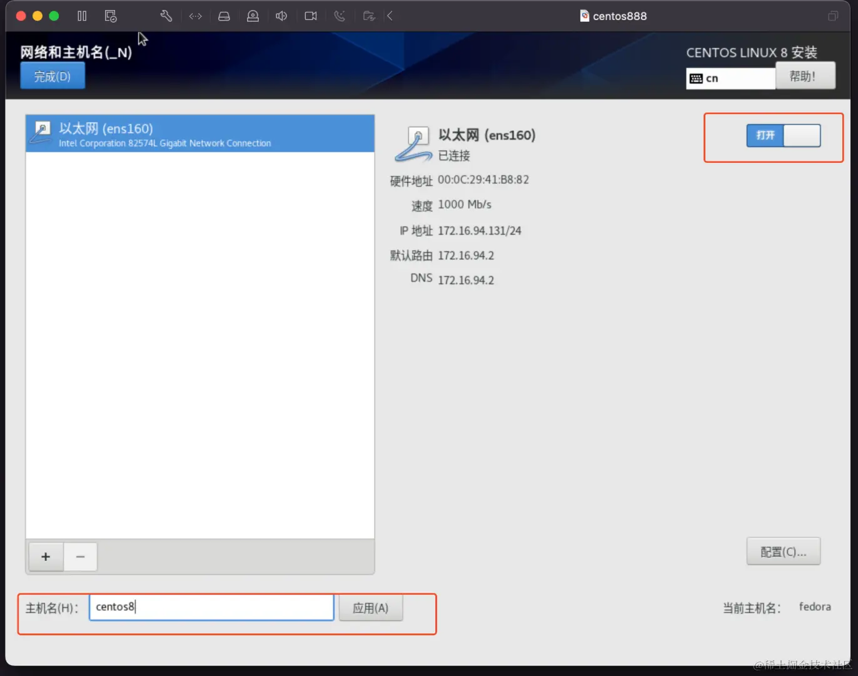Image resolution: width=858 pixels, height=676 pixels.
Task: Collapse toolbar with left chevron
Action: click(x=390, y=16)
